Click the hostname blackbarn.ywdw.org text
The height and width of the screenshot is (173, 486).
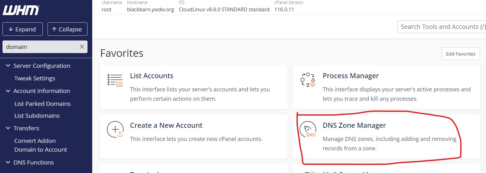tap(150, 9)
